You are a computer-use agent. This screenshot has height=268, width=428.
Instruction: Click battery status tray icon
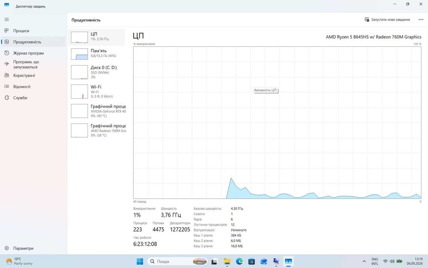399,262
